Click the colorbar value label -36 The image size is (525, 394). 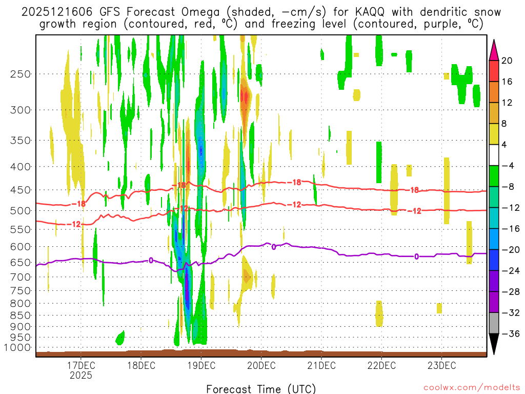(x=511, y=333)
